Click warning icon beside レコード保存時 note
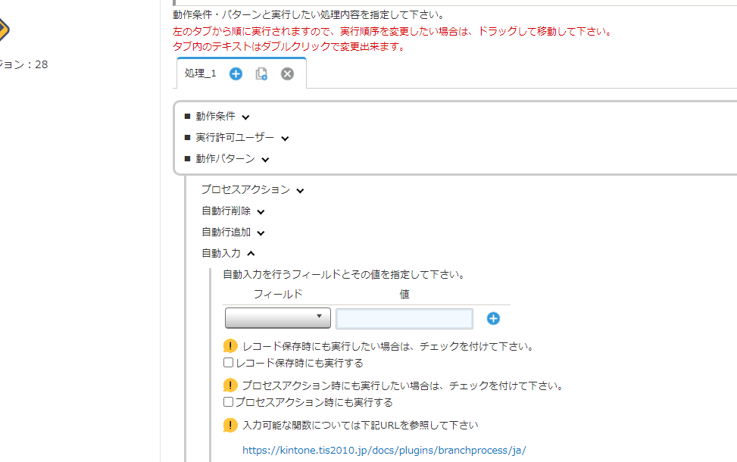 [x=230, y=346]
